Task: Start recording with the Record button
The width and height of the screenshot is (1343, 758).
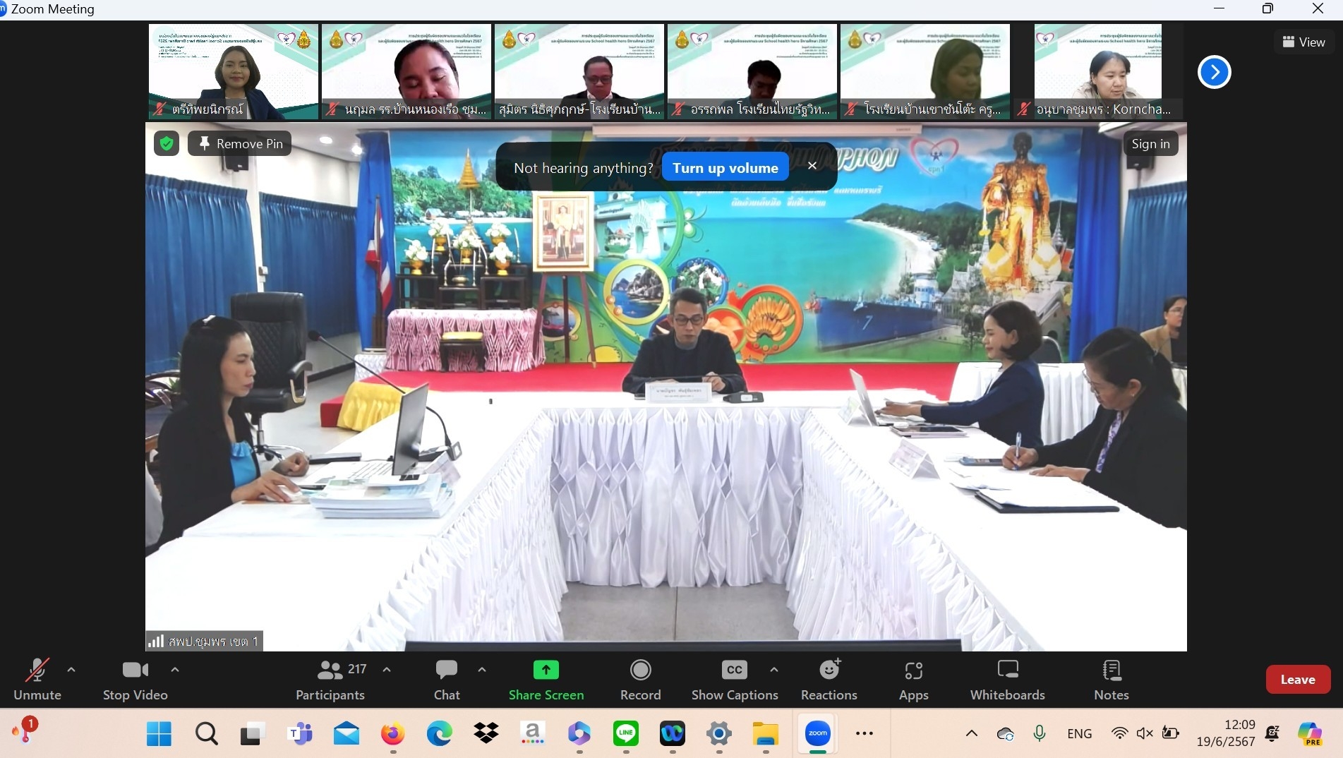Action: [x=640, y=680]
